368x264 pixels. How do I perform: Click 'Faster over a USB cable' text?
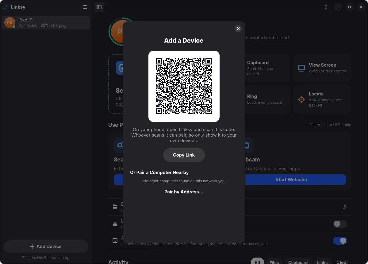tap(330, 125)
